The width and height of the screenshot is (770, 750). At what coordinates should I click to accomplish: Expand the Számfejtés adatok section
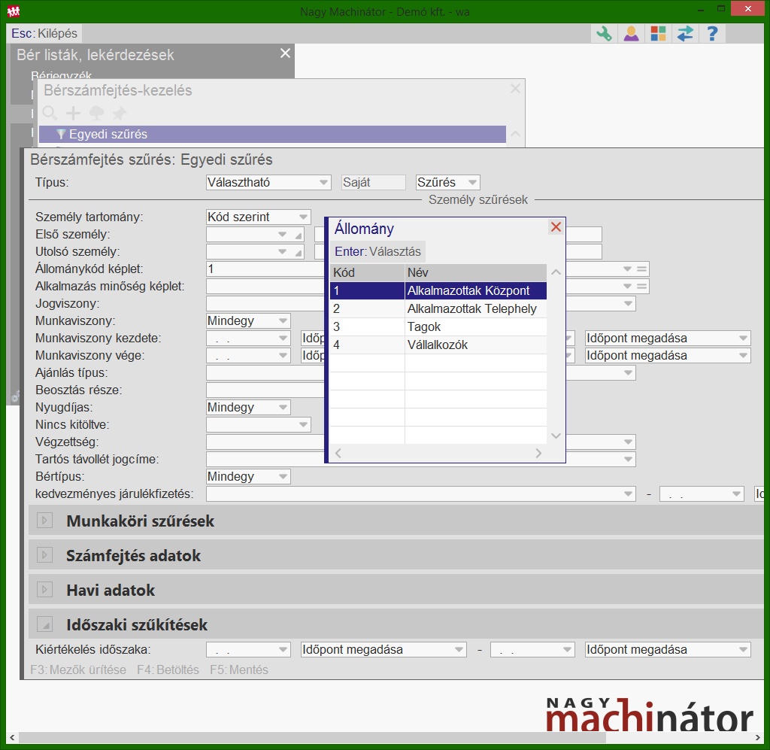pos(45,555)
